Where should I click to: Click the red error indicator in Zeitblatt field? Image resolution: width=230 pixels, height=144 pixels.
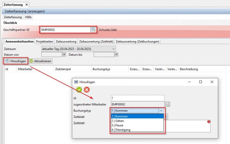tap(209, 122)
